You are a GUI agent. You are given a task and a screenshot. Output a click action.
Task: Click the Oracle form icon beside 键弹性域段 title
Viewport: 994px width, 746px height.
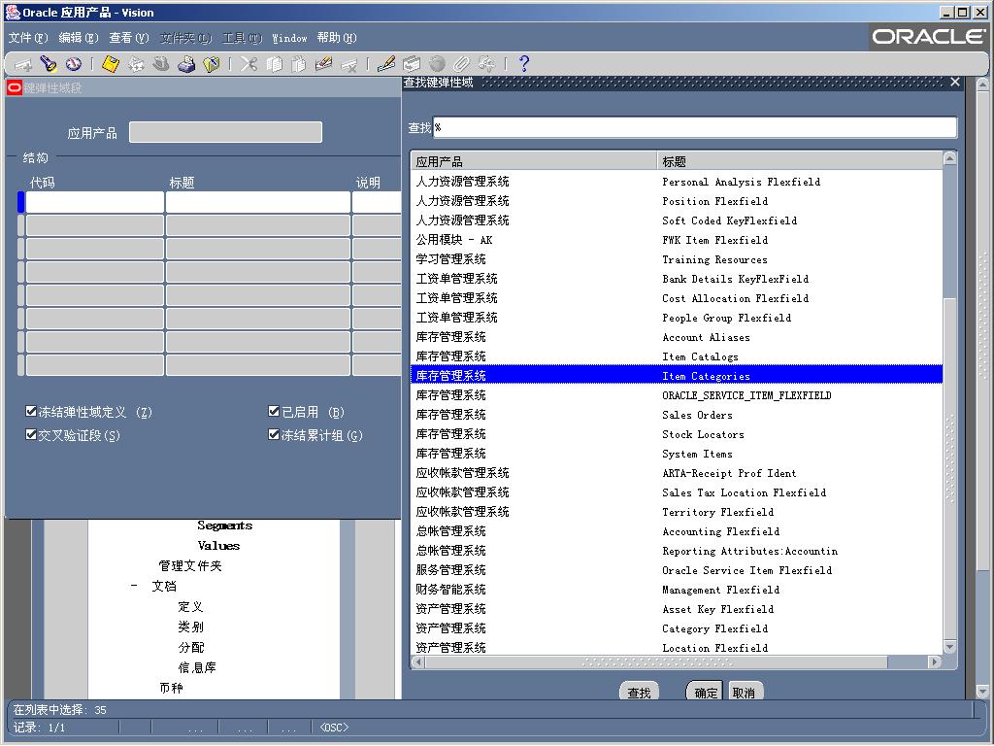click(15, 87)
